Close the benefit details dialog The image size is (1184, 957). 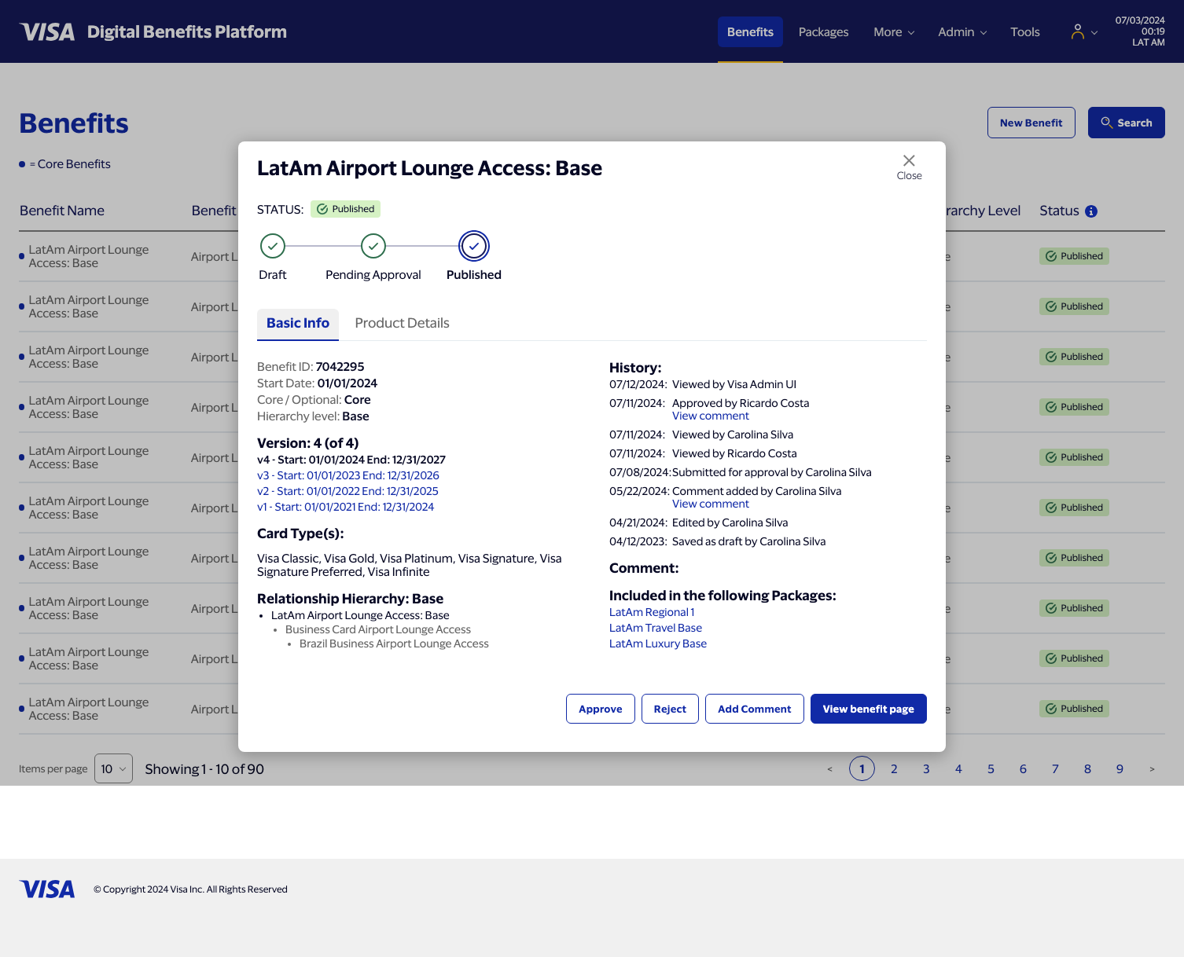(909, 167)
